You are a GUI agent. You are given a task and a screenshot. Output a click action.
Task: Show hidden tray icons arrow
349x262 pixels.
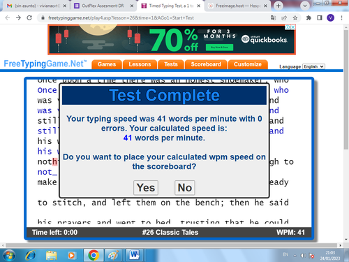pyautogui.click(x=295, y=256)
